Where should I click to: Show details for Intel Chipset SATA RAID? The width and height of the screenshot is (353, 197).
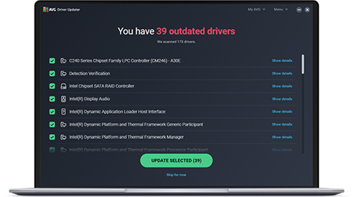(x=282, y=86)
